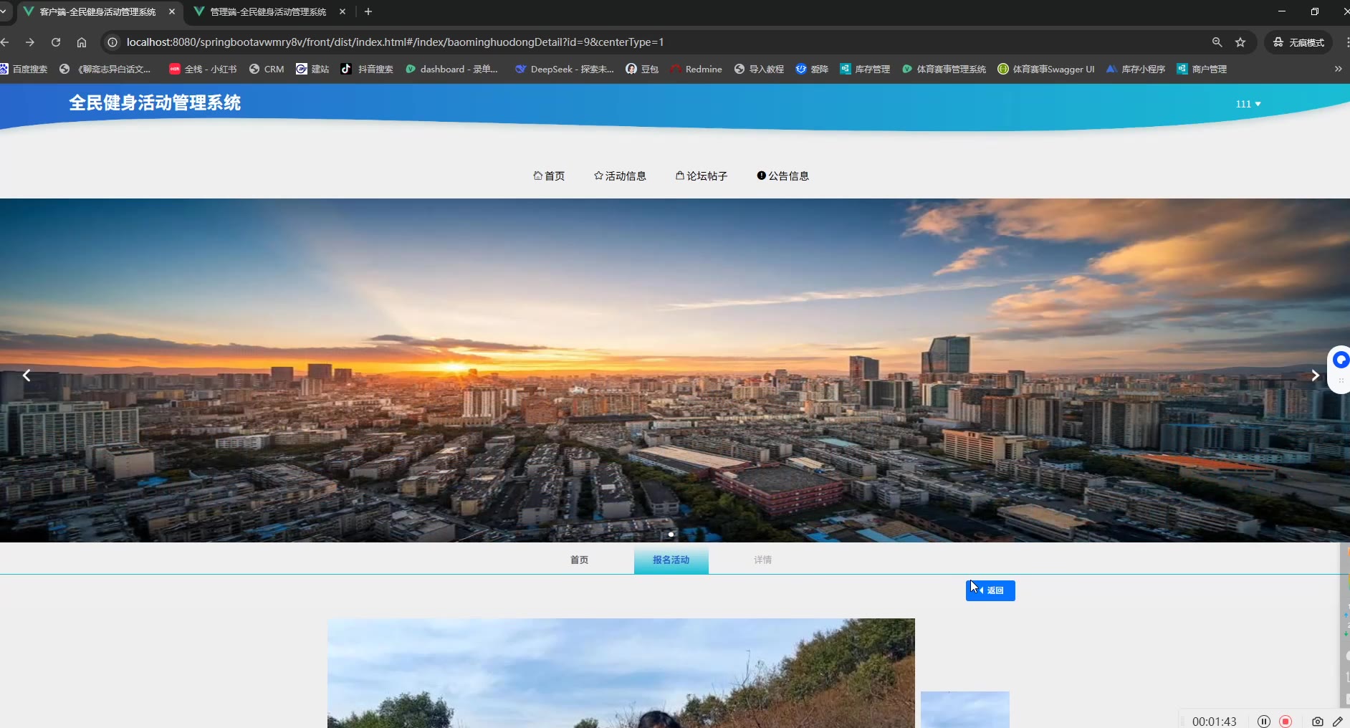The image size is (1350, 728).
Task: Open the 库存小程序 bookmark
Action: coord(1136,69)
